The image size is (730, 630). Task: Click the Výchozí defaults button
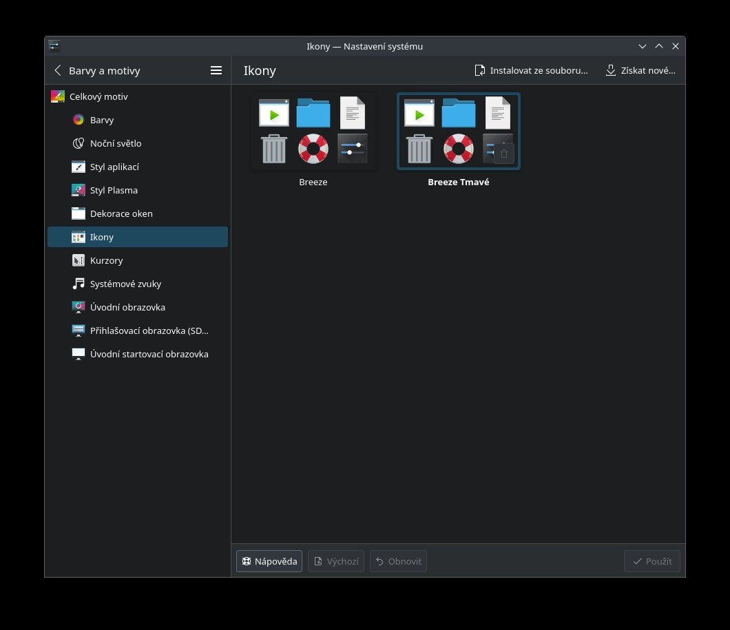(x=336, y=561)
